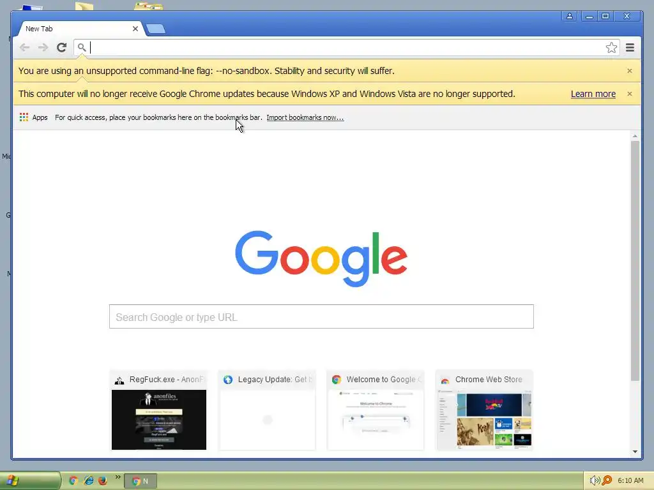The image size is (654, 490).
Task: Click the AnonFiles favicon on first tile
Action: point(119,380)
